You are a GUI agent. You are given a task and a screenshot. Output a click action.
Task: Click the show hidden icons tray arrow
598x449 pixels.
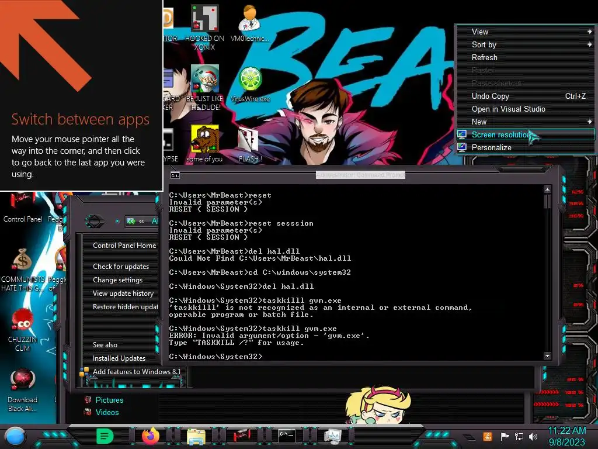470,437
